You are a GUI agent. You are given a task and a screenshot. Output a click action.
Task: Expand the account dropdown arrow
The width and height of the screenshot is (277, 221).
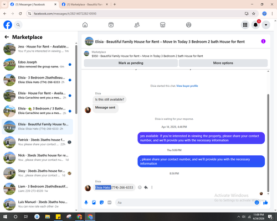(266, 25)
